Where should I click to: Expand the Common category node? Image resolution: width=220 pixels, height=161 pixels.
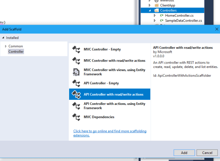[x=6, y=46]
